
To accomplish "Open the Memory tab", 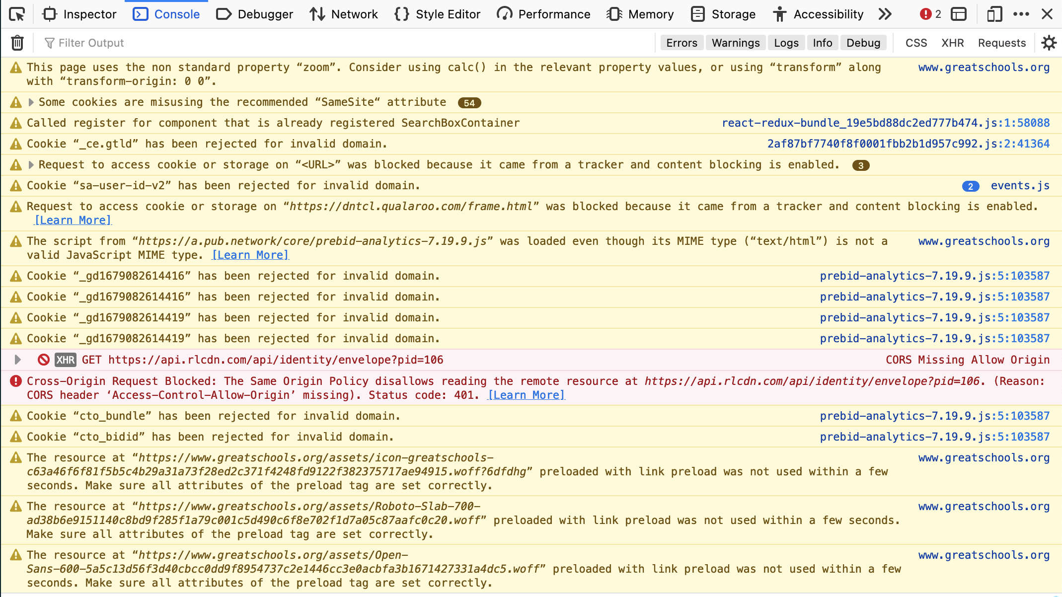I will (640, 14).
